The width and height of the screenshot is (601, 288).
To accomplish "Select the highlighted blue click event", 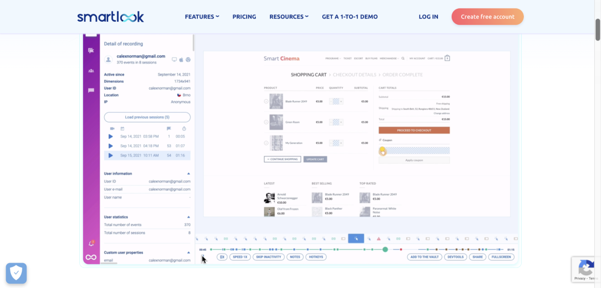I will 356,239.
